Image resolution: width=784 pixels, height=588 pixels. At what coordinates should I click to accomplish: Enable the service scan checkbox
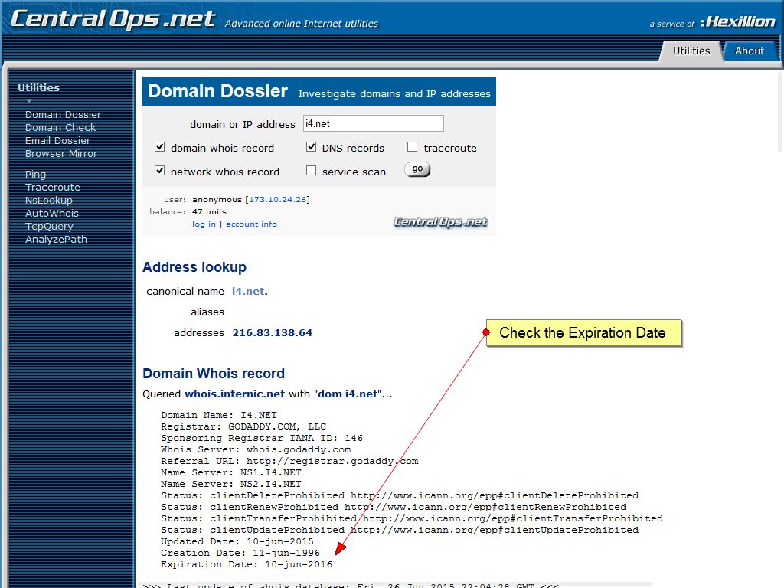311,171
